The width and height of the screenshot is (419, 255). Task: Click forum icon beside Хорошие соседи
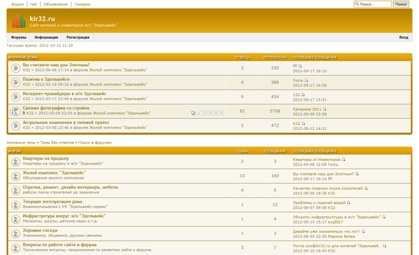(16, 233)
